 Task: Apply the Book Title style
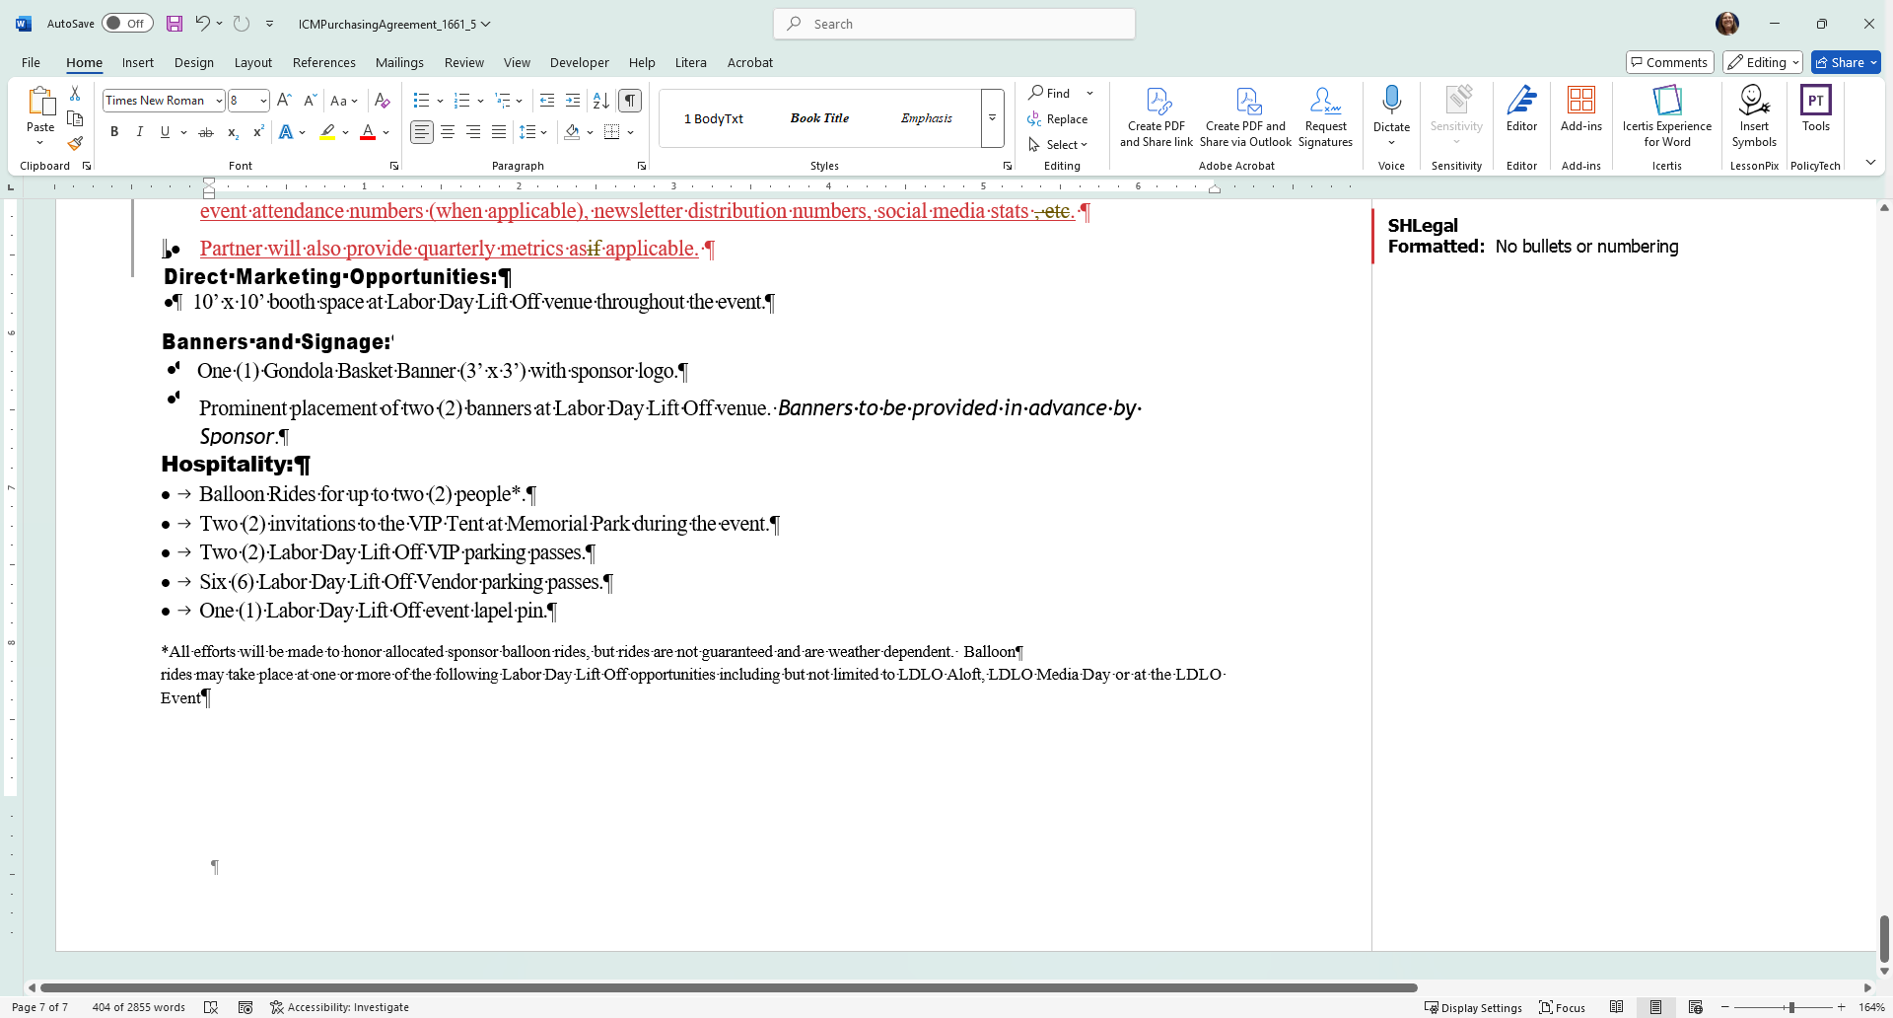click(819, 118)
